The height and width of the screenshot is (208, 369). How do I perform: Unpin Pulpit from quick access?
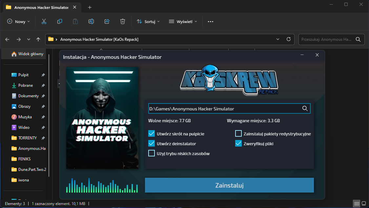coord(43,75)
